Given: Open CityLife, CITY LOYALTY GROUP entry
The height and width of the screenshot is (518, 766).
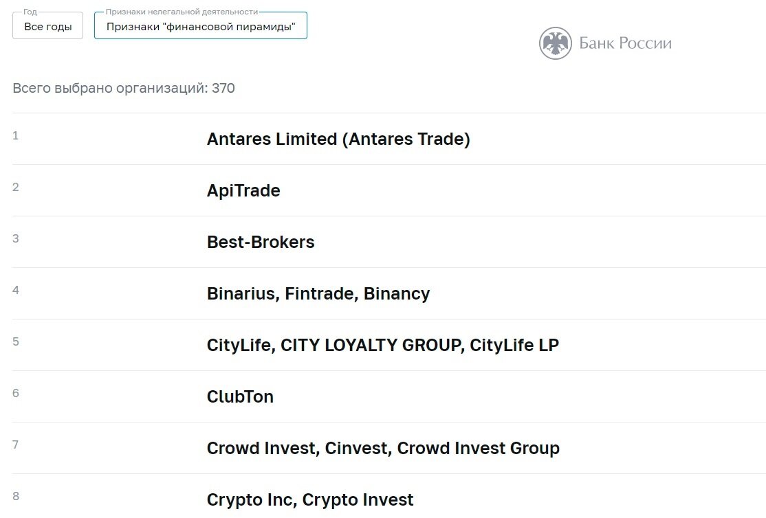Looking at the screenshot, I should 382,345.
